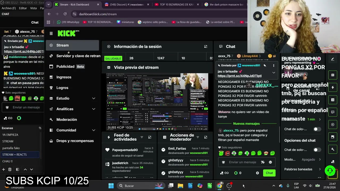Delete selected scene with trash icon
340x191 pixels.
[x=10, y=170]
